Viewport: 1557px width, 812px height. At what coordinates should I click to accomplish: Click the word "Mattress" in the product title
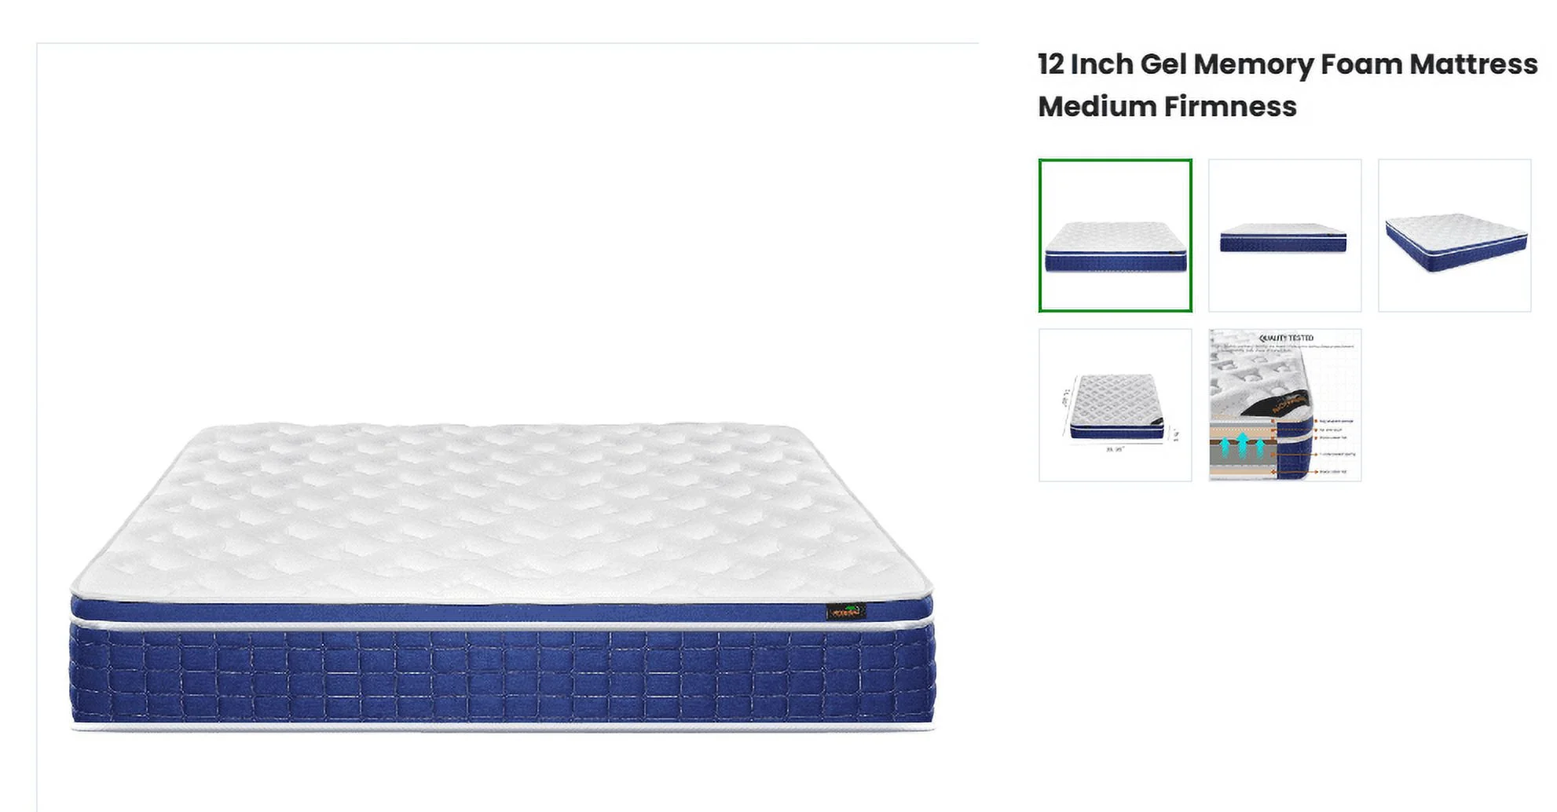point(1473,64)
